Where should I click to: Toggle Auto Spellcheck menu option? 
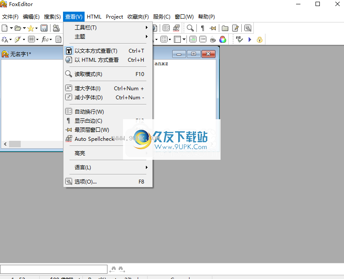click(108, 139)
